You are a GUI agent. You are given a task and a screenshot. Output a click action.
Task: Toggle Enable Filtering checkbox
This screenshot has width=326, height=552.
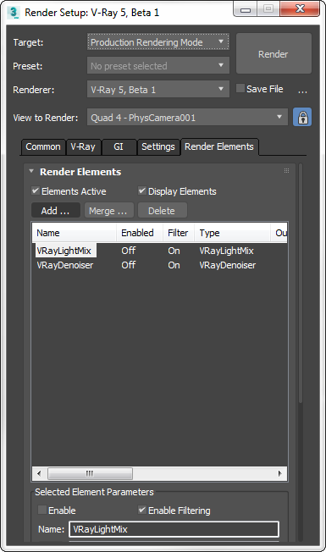point(142,510)
